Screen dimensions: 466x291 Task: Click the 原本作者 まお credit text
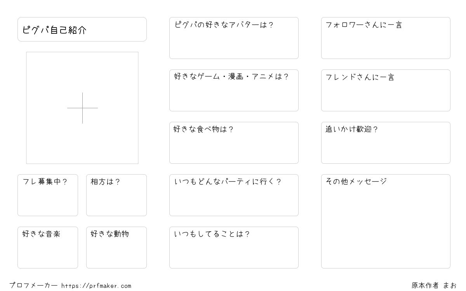click(x=434, y=286)
